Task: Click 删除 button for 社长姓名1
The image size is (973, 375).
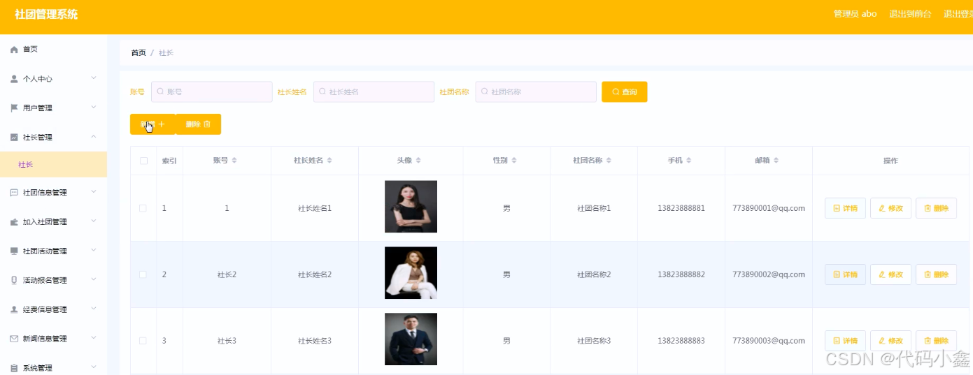Action: (936, 208)
